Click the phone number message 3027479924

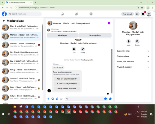[x=58, y=68]
